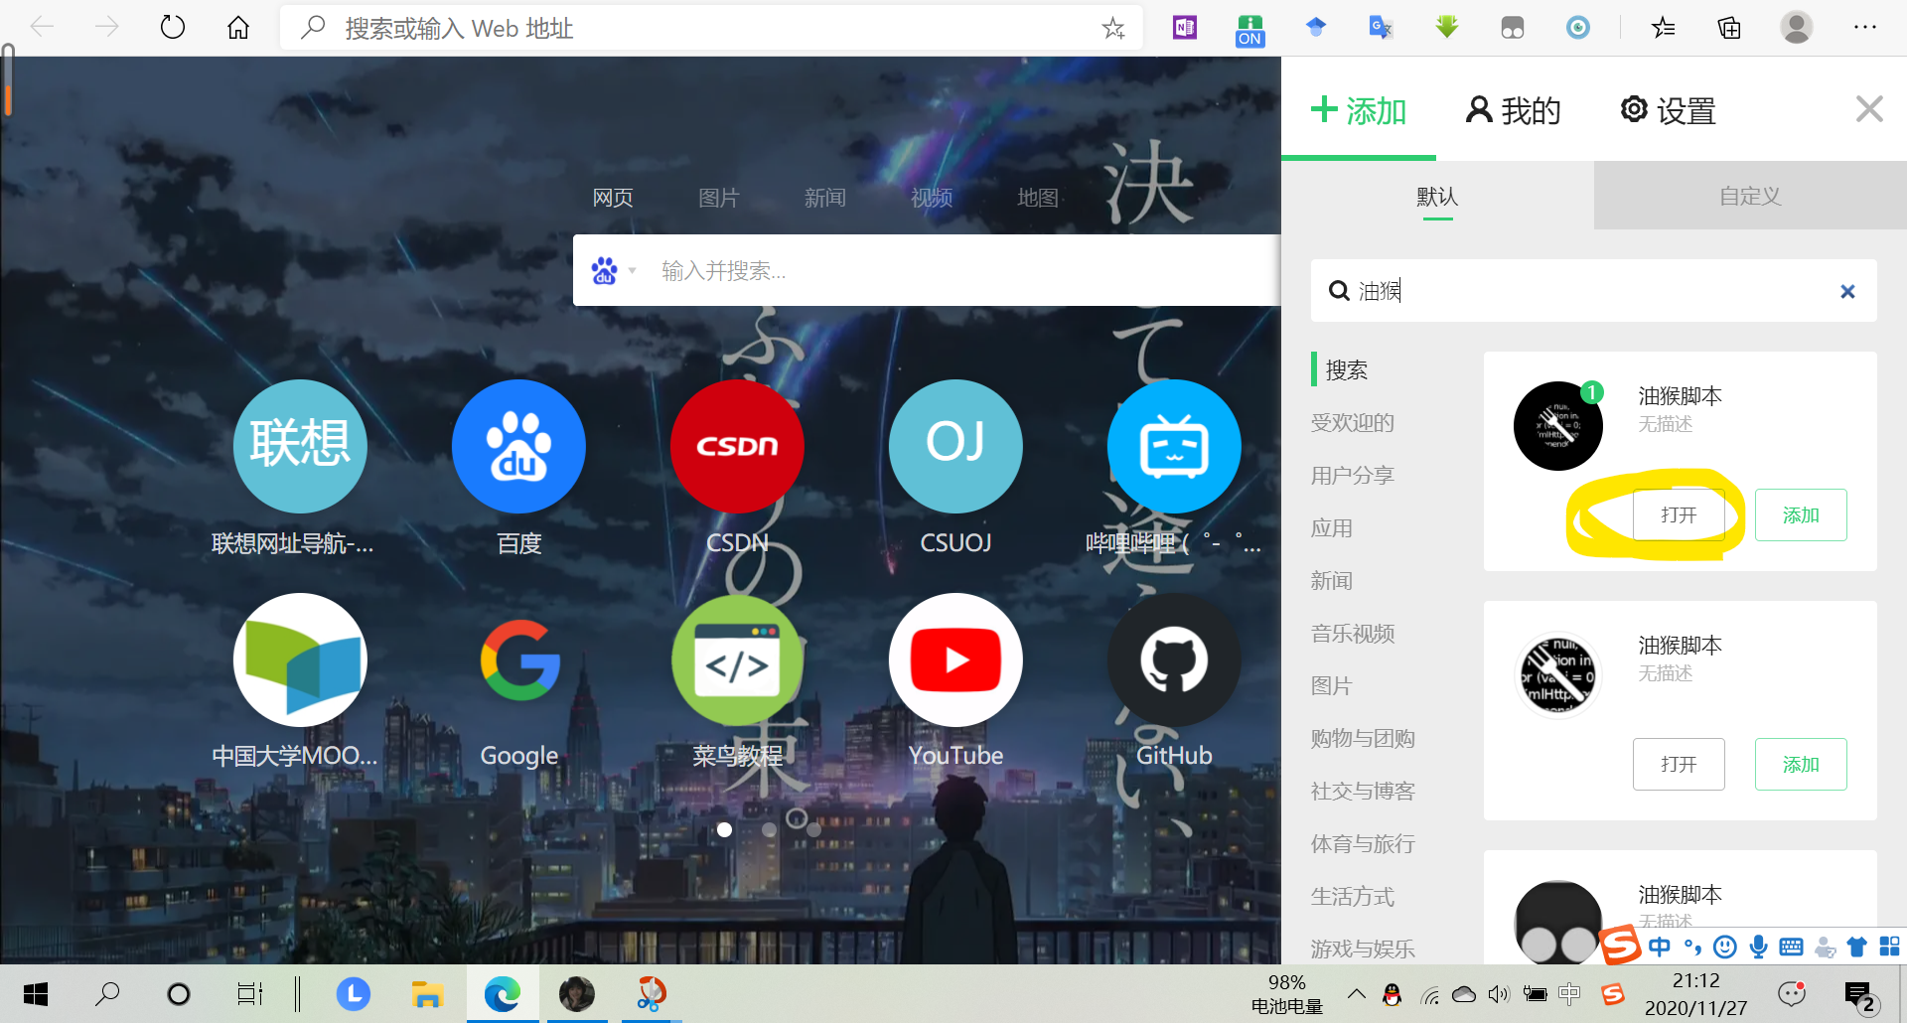Open the 设置 gear in the extension panel
This screenshot has height=1023, width=1907.
point(1667,110)
